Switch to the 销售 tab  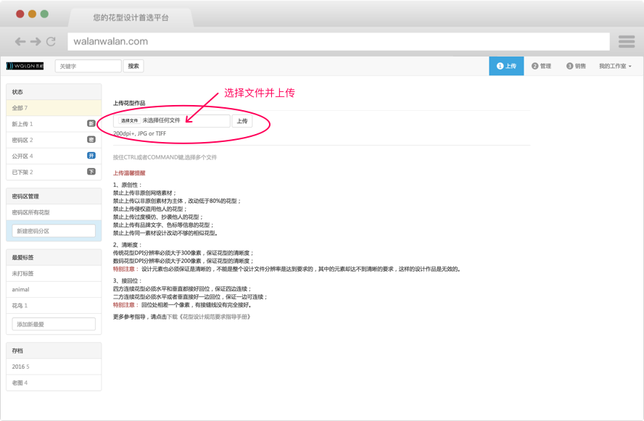tap(576, 66)
